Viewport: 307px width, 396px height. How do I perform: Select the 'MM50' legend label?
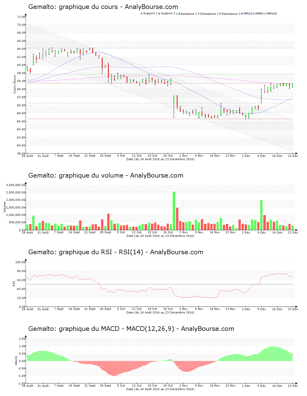click(x=259, y=14)
